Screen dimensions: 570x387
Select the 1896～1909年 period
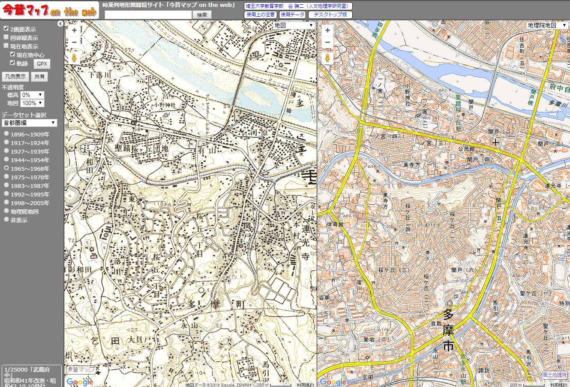pos(6,134)
